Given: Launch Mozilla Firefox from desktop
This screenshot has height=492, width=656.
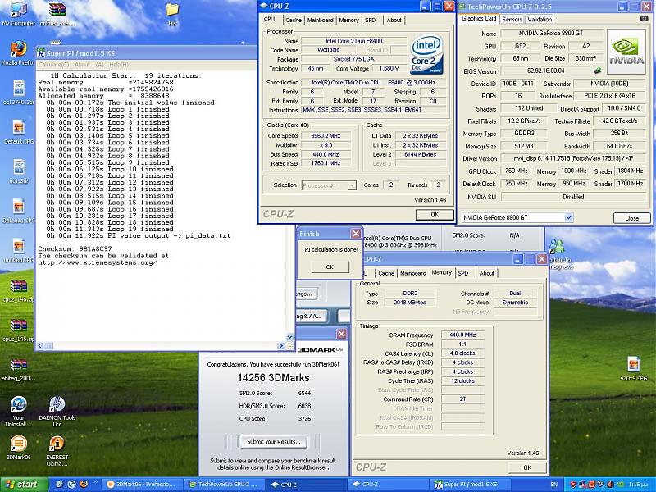Looking at the screenshot, I should click(x=17, y=52).
